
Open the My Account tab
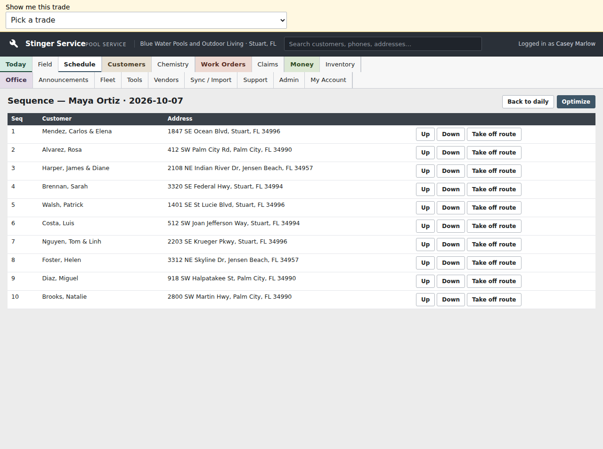(328, 80)
